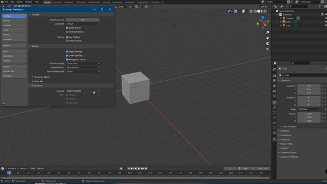
Task: Open Themes section in Preferences
Action: [14, 20]
